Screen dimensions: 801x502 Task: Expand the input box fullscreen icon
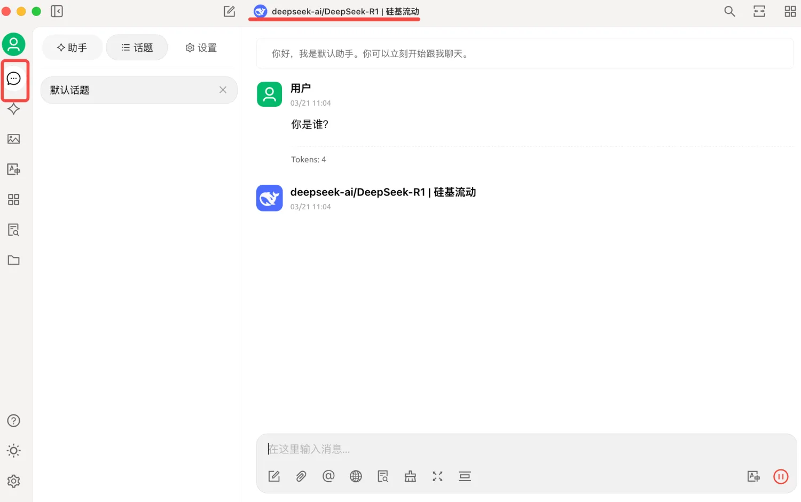tap(437, 476)
